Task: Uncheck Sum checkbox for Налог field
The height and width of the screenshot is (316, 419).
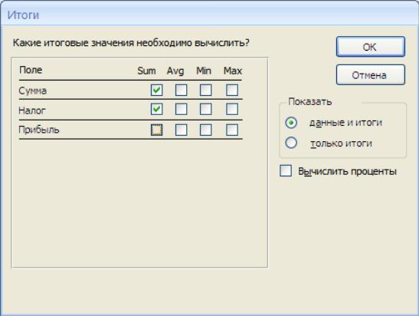Action: pyautogui.click(x=156, y=109)
